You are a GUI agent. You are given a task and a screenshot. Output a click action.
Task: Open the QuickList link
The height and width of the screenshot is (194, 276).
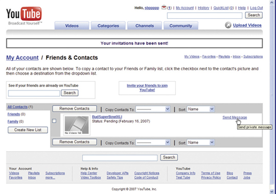tap(221, 8)
